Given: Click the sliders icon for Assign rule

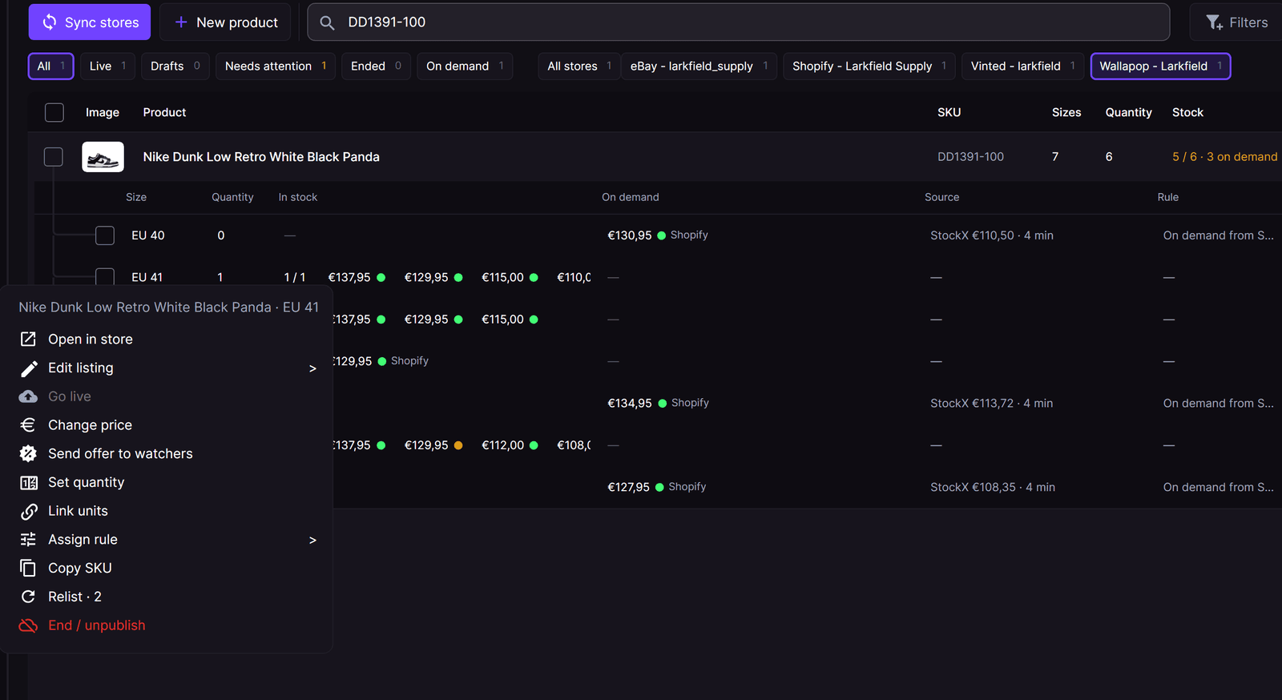Looking at the screenshot, I should coord(28,540).
